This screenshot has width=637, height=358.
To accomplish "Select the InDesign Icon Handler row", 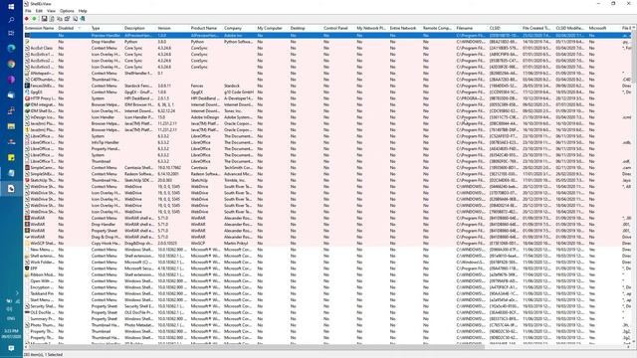I will pyautogui.click(x=327, y=117).
